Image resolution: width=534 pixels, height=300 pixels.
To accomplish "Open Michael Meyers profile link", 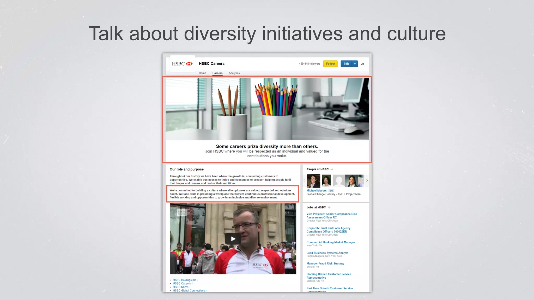I will (x=317, y=191).
